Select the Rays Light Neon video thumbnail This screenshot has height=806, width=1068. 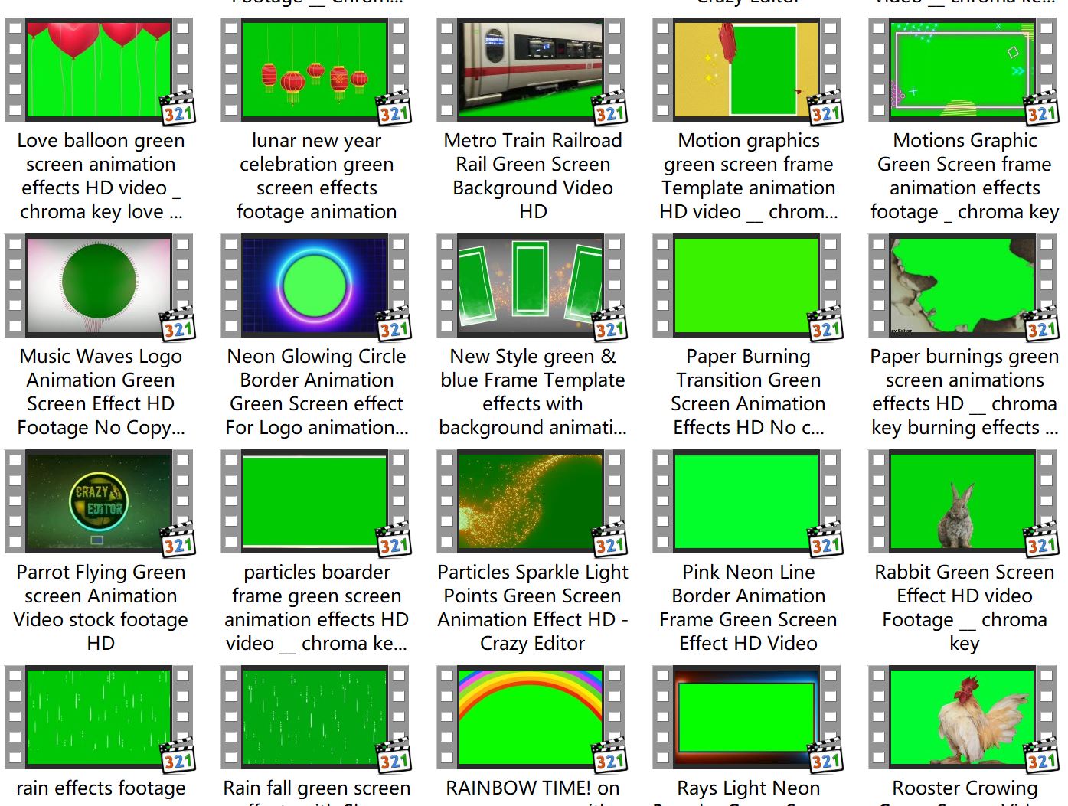pos(746,717)
